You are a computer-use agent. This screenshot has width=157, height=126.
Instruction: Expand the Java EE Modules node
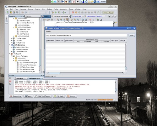(x=12, y=52)
